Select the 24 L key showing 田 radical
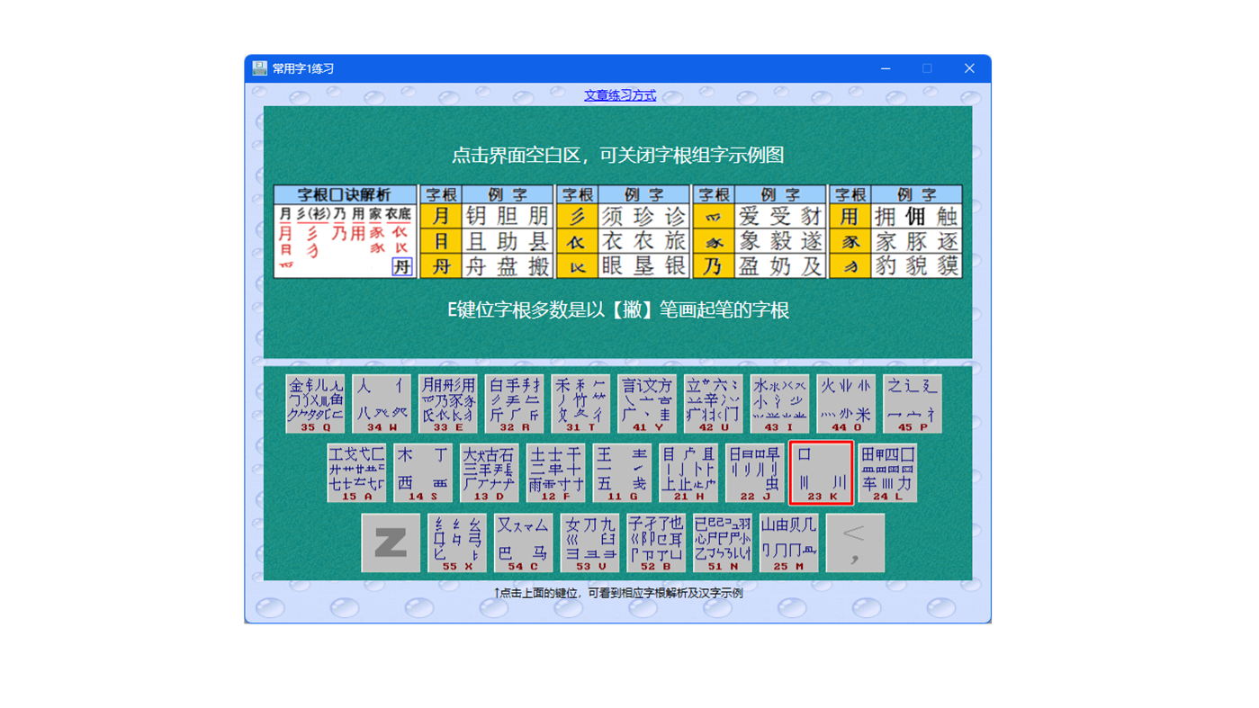This screenshot has width=1259, height=708. tap(887, 472)
